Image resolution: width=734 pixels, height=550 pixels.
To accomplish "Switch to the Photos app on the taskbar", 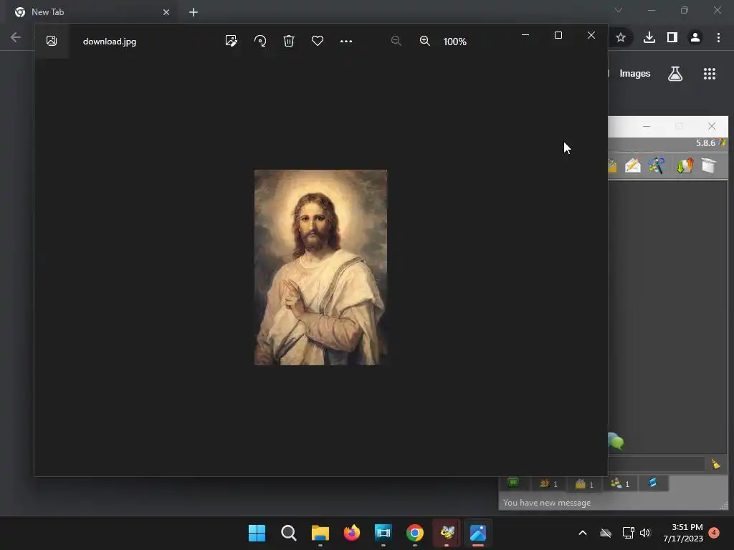I will [x=478, y=533].
